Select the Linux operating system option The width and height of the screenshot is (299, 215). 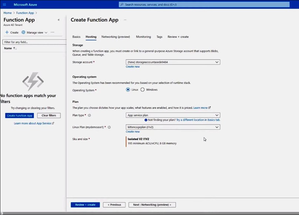[128, 90]
